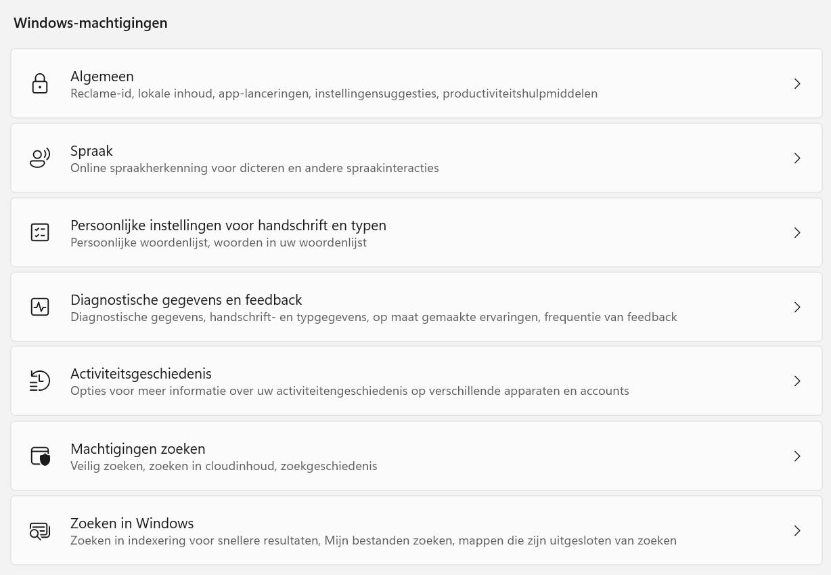Select the Spraak menu entry
Image resolution: width=831 pixels, height=575 pixels.
pyautogui.click(x=91, y=151)
